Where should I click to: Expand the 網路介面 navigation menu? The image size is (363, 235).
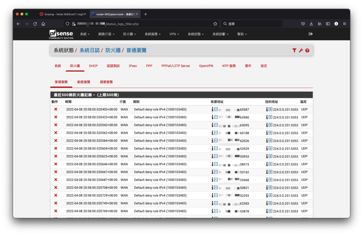106,34
